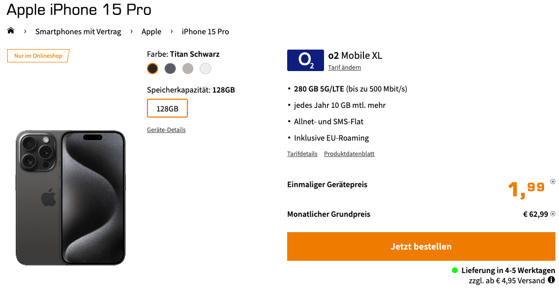Navigate to Apple breadcrumb
The image size is (559, 294).
(x=151, y=32)
